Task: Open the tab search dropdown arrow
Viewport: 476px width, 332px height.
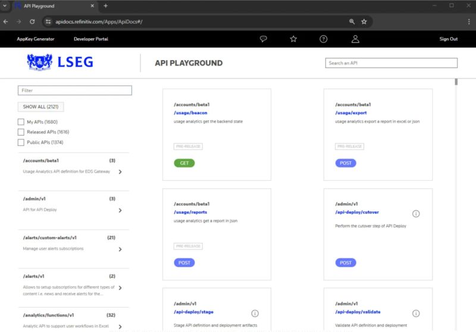Action: point(5,6)
